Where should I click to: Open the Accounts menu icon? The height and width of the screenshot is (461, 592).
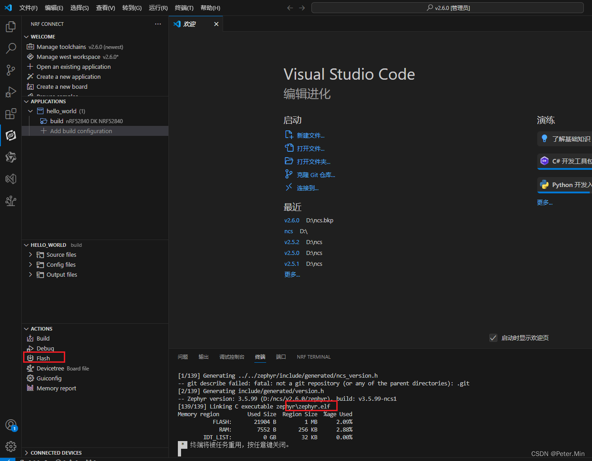[11, 425]
